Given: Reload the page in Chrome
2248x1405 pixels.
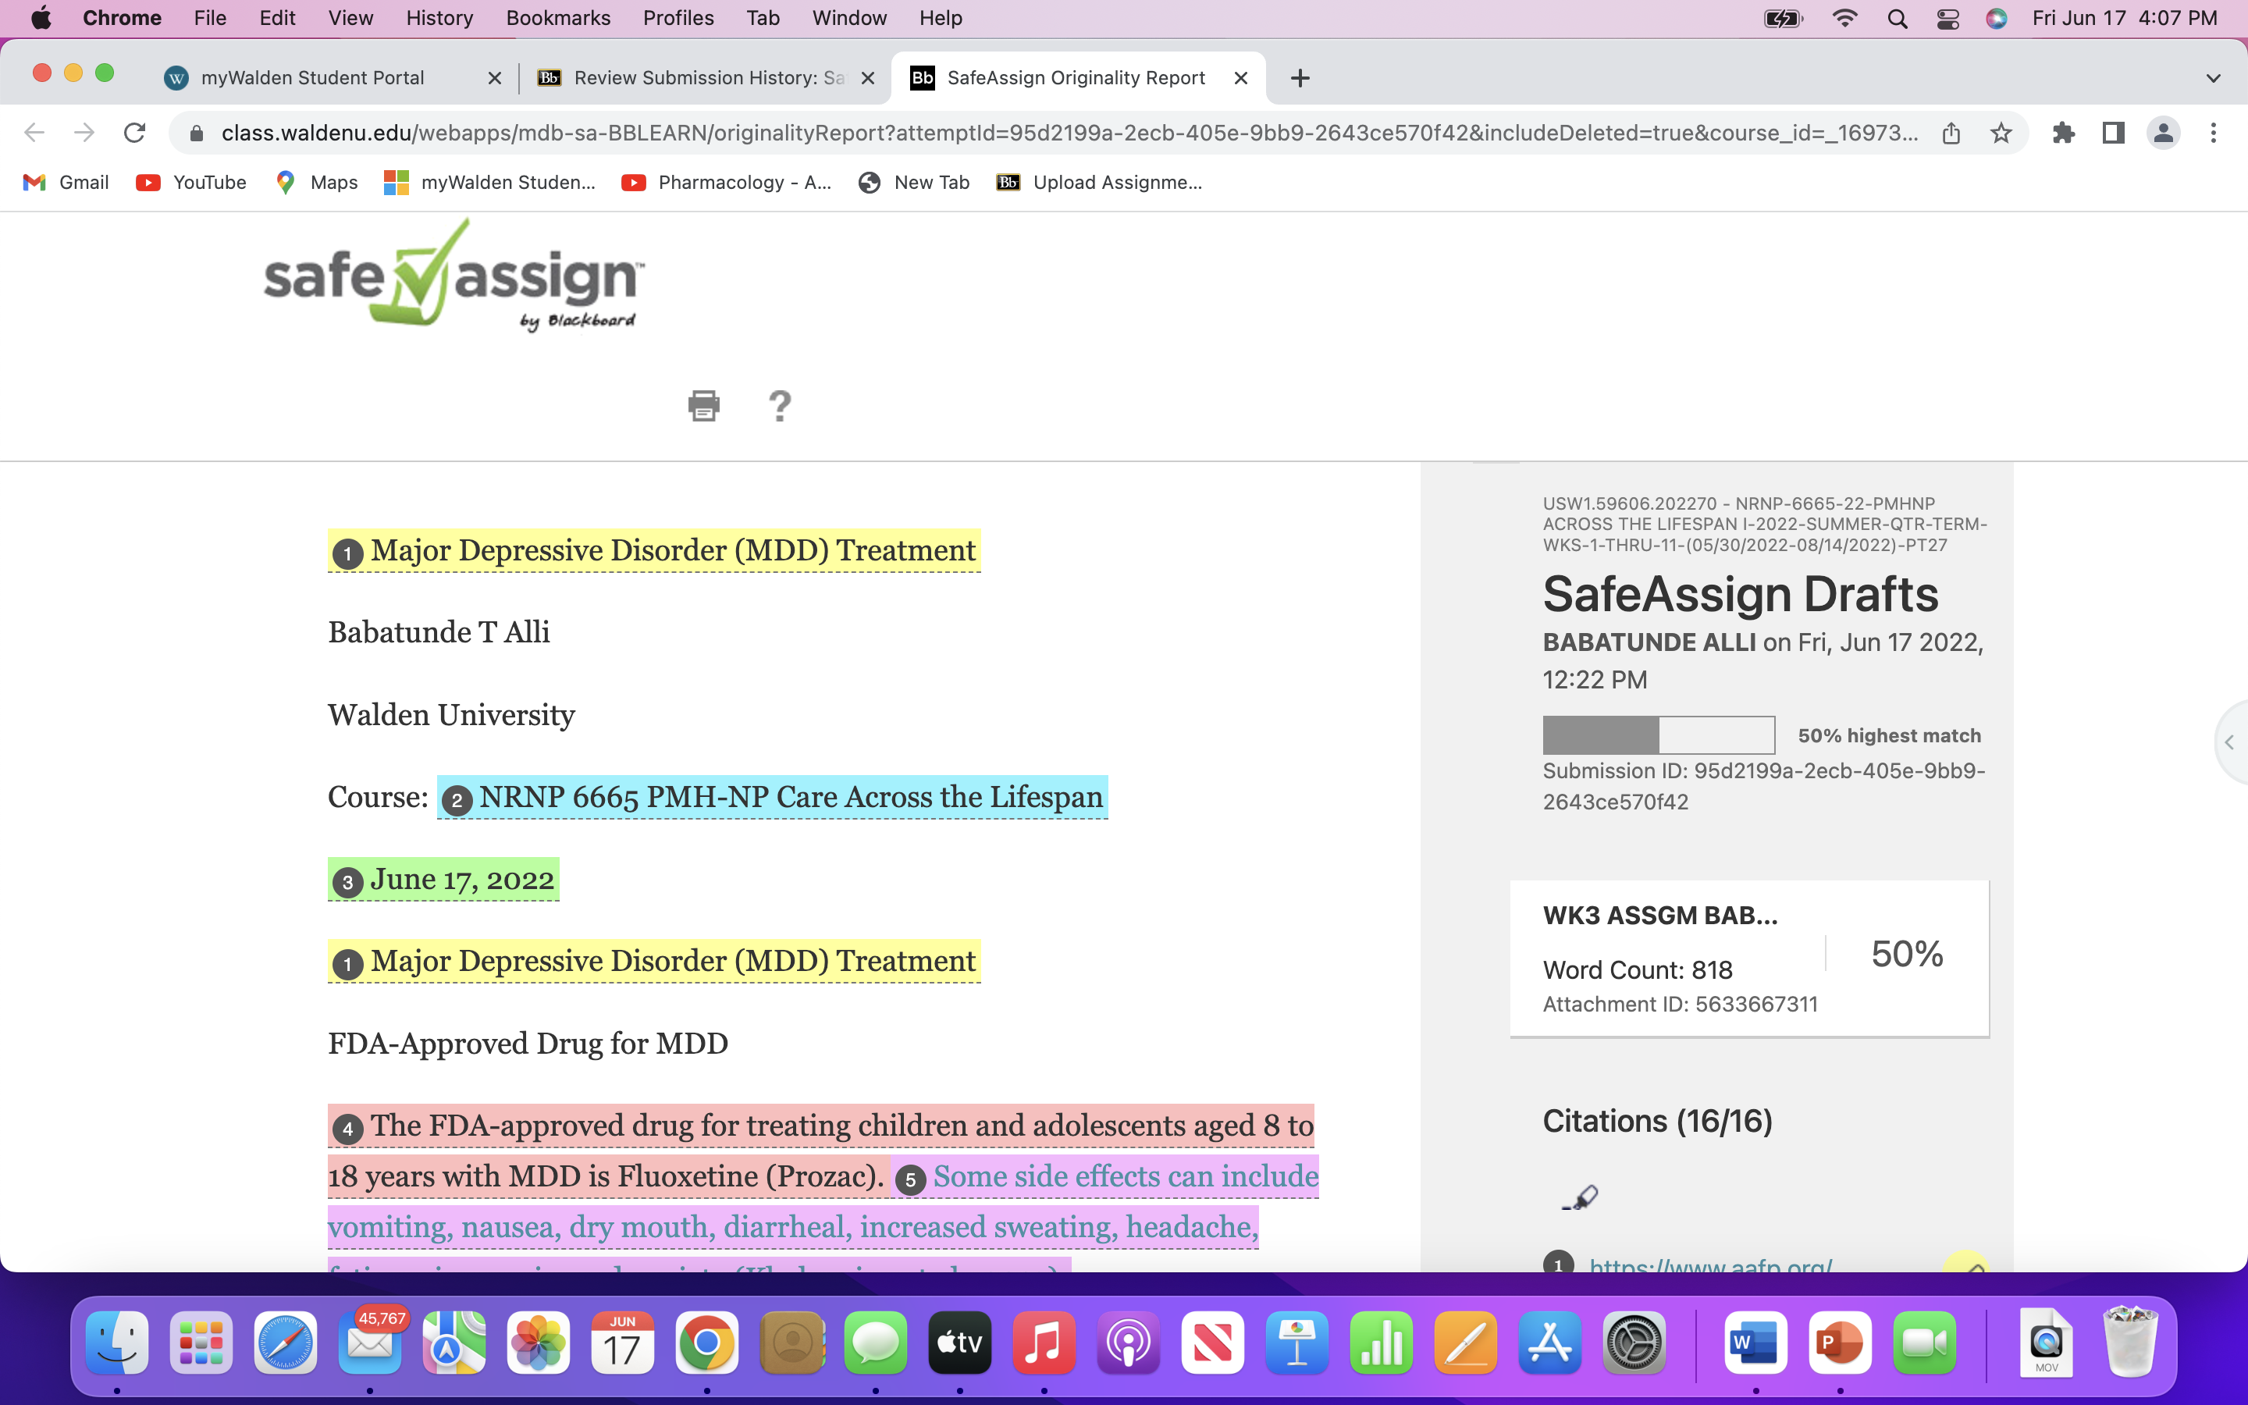Looking at the screenshot, I should 135,133.
